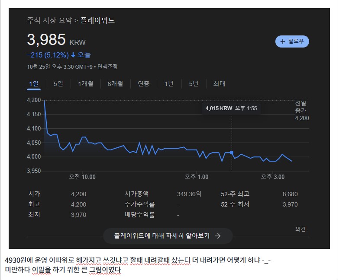Click the highlighted data point on chart line
339x280 pixels.
point(232,153)
